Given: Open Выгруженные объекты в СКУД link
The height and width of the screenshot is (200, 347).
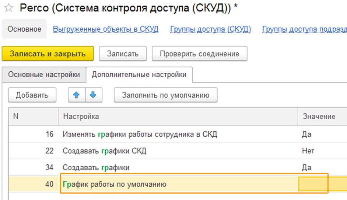Looking at the screenshot, I should [106, 29].
